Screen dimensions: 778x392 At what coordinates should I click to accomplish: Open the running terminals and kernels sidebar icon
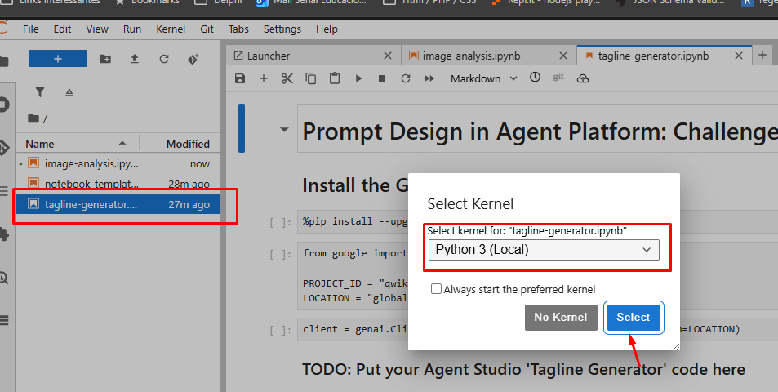(4, 105)
